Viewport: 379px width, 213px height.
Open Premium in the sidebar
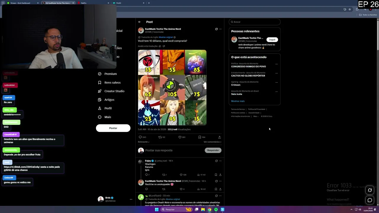(107, 74)
